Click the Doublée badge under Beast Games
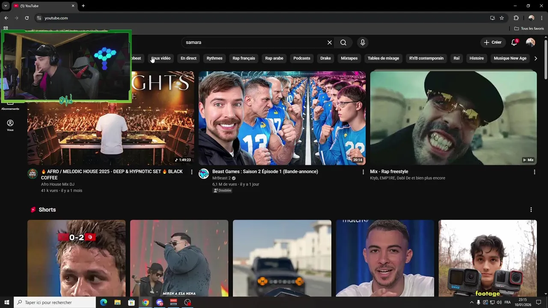Image resolution: width=548 pixels, height=308 pixels. (222, 190)
